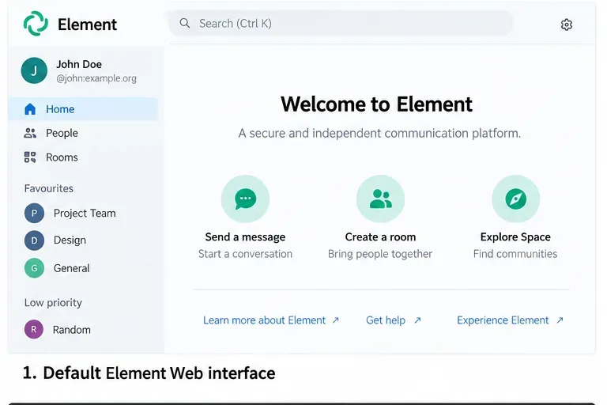The image size is (607, 405).
Task: Click the Element logo icon
Action: coord(36,24)
